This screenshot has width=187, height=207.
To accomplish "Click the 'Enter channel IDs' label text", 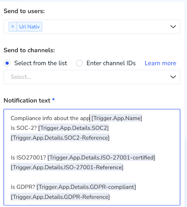I will pyautogui.click(x=111, y=63).
